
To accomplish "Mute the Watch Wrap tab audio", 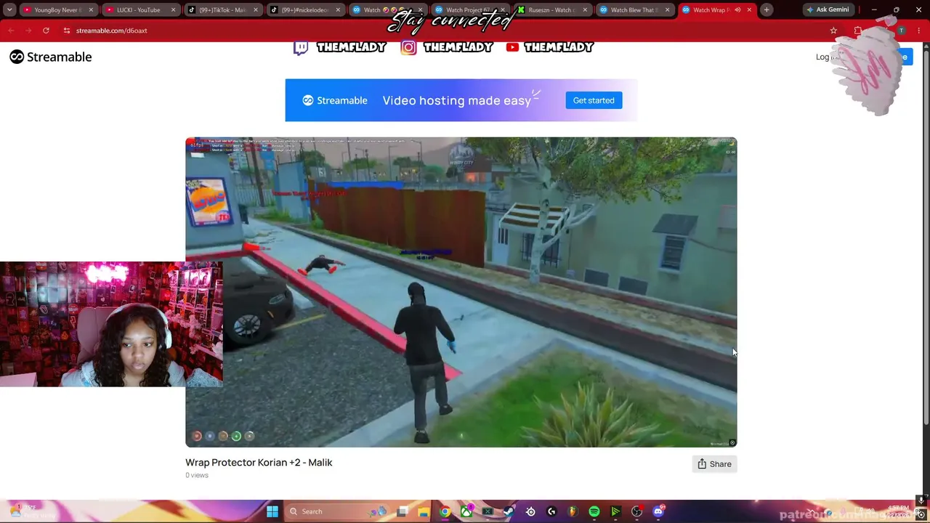I will pyautogui.click(x=737, y=10).
